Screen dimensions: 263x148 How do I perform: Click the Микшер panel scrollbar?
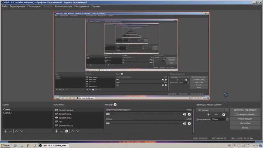click(194, 121)
